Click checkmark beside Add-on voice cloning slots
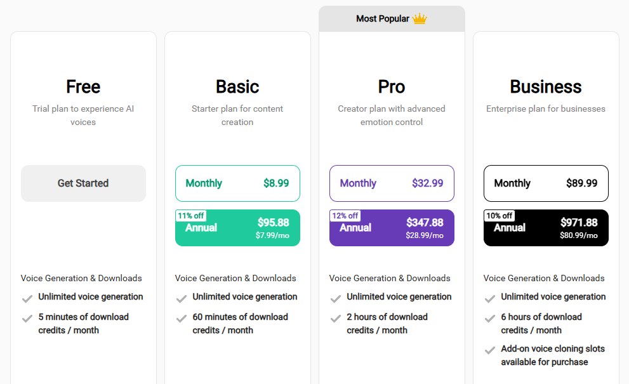This screenshot has width=629, height=384. click(x=490, y=350)
